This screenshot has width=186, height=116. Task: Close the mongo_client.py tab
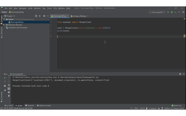87,16
